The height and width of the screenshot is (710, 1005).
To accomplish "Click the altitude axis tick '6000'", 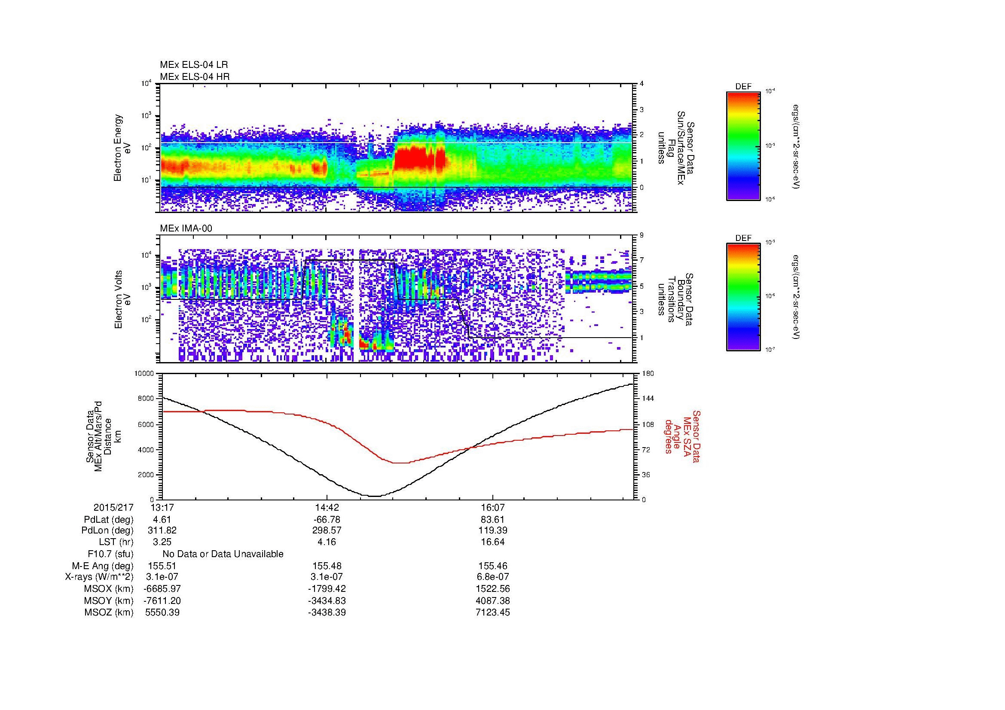I will pyautogui.click(x=147, y=424).
